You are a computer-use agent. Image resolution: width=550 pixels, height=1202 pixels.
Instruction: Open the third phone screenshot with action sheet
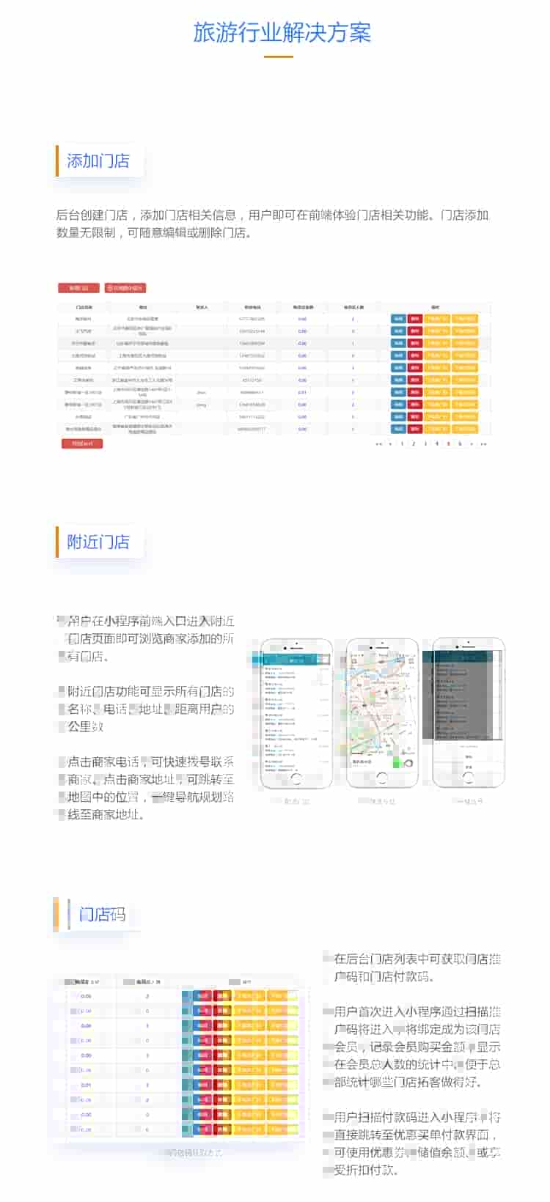point(468,714)
